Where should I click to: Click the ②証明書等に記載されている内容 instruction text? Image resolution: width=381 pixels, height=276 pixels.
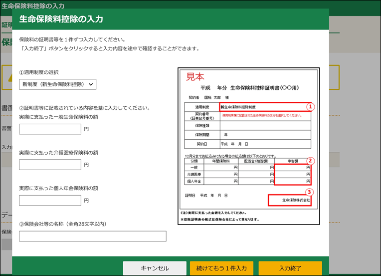(x=85, y=108)
